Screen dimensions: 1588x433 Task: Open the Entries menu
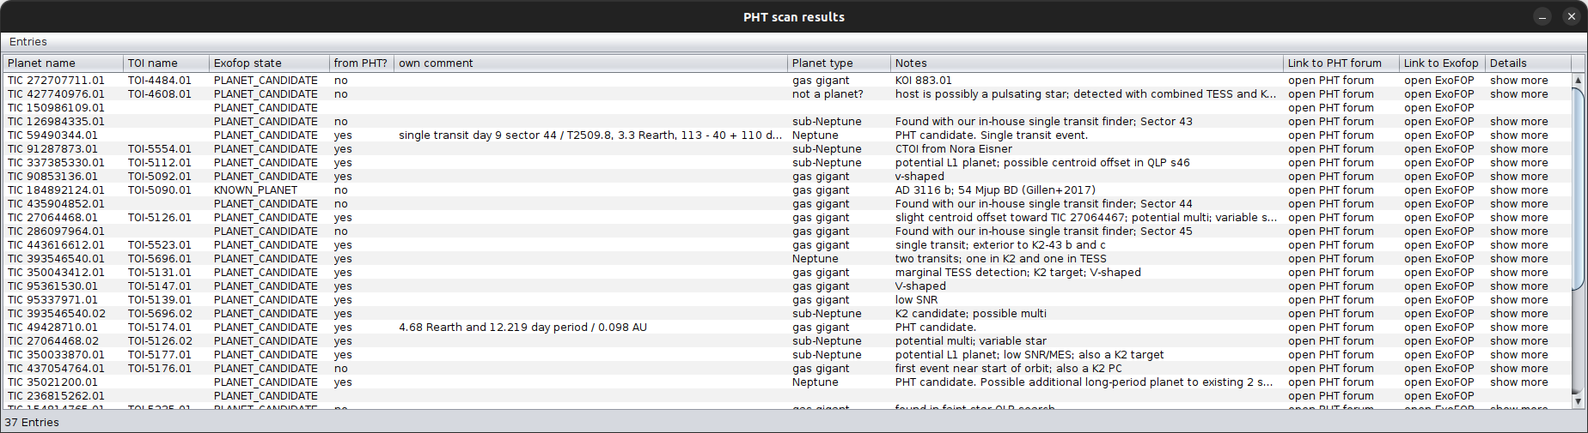pyautogui.click(x=28, y=42)
